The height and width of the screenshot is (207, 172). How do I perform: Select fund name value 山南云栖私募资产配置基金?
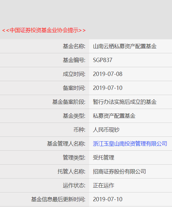pyautogui.click(x=125, y=46)
